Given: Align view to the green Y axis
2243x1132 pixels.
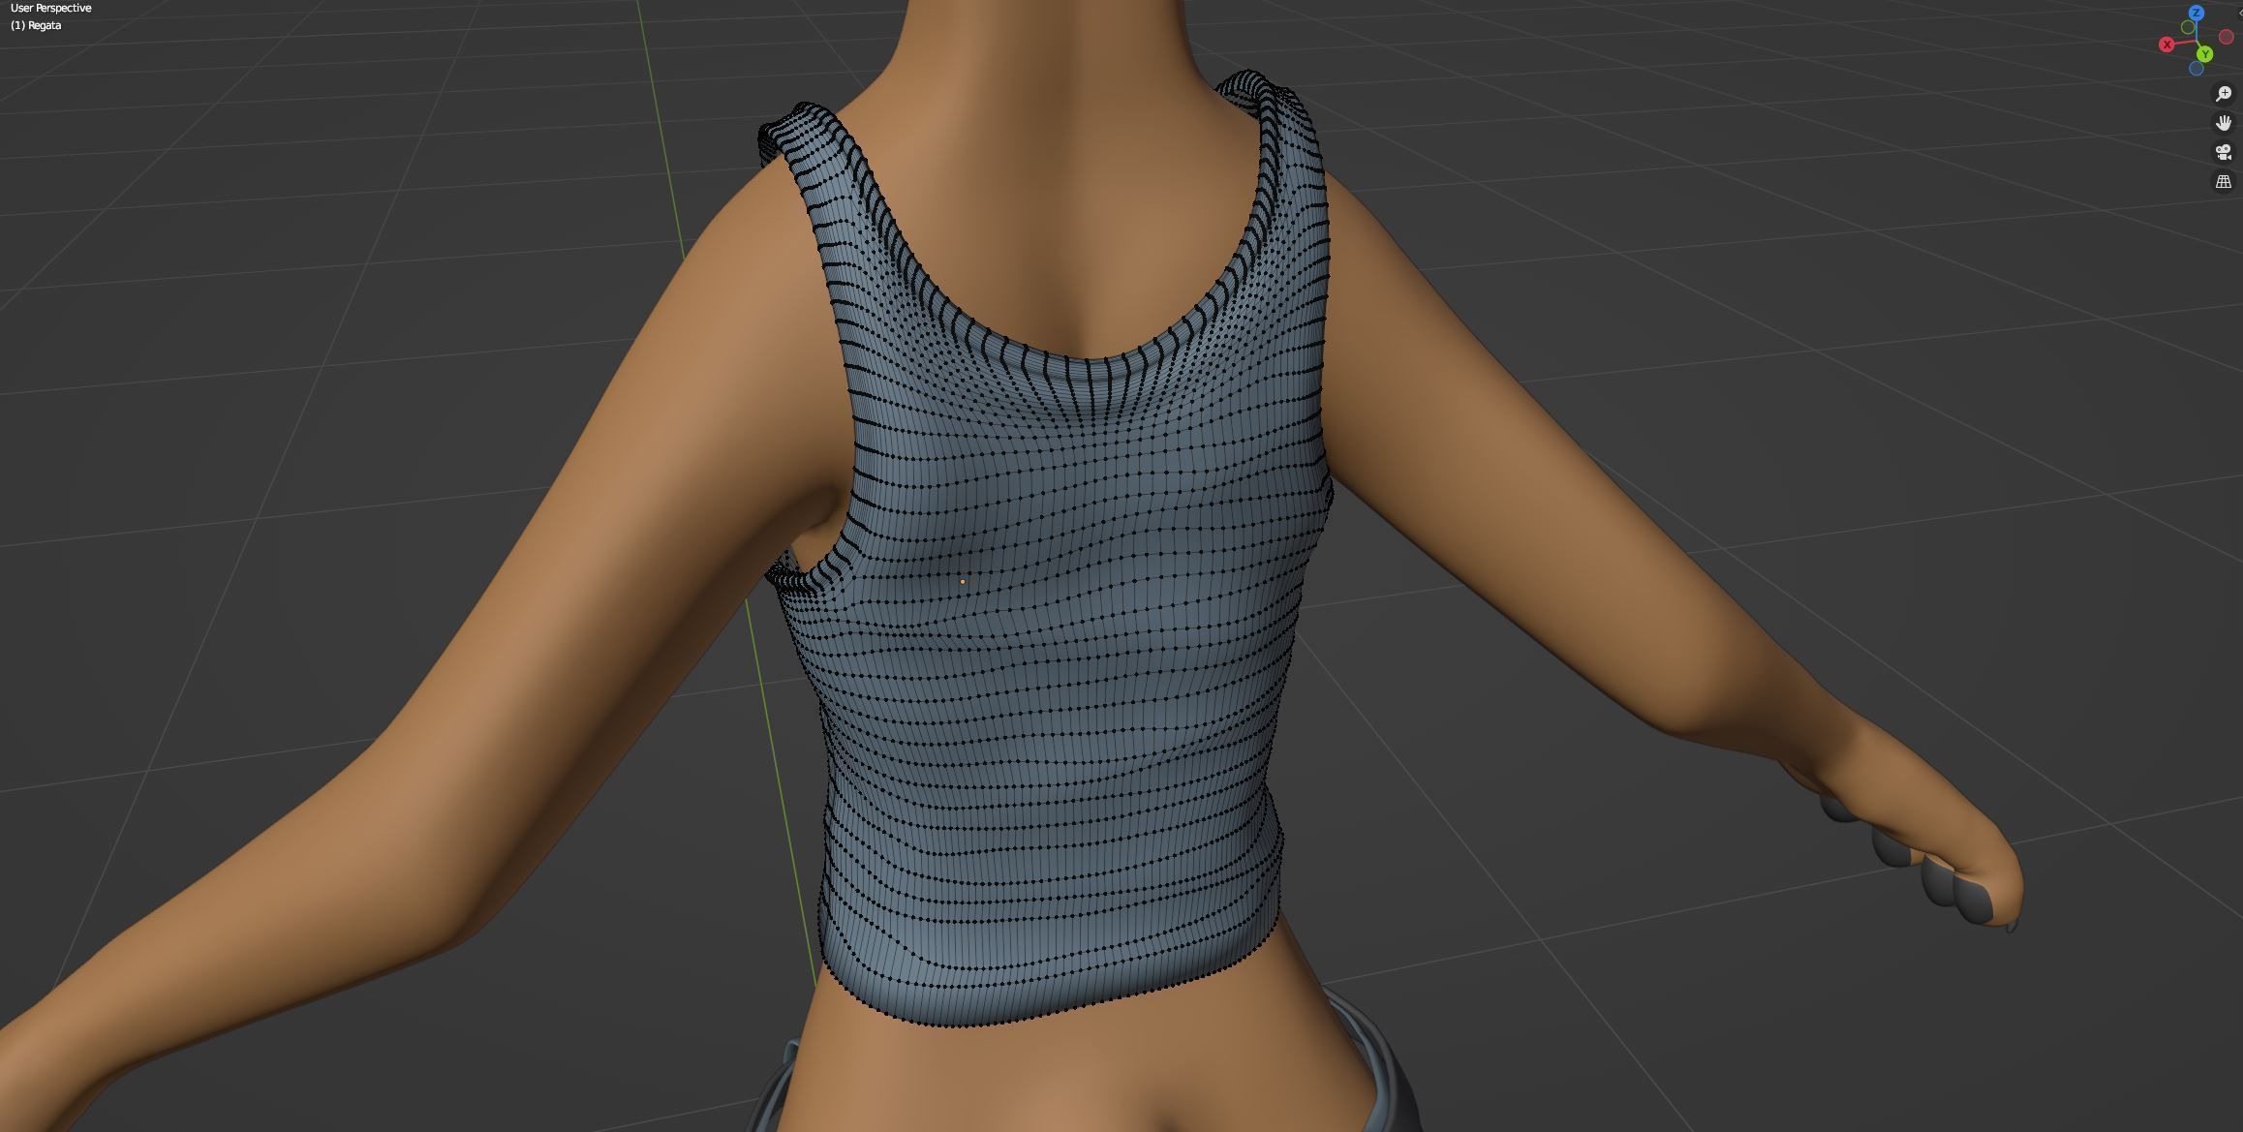Looking at the screenshot, I should 2204,54.
